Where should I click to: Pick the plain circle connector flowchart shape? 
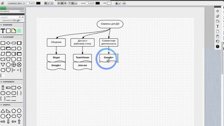coord(8,65)
